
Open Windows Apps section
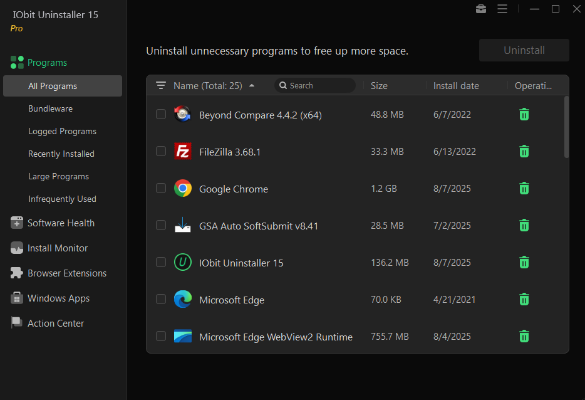pos(59,298)
